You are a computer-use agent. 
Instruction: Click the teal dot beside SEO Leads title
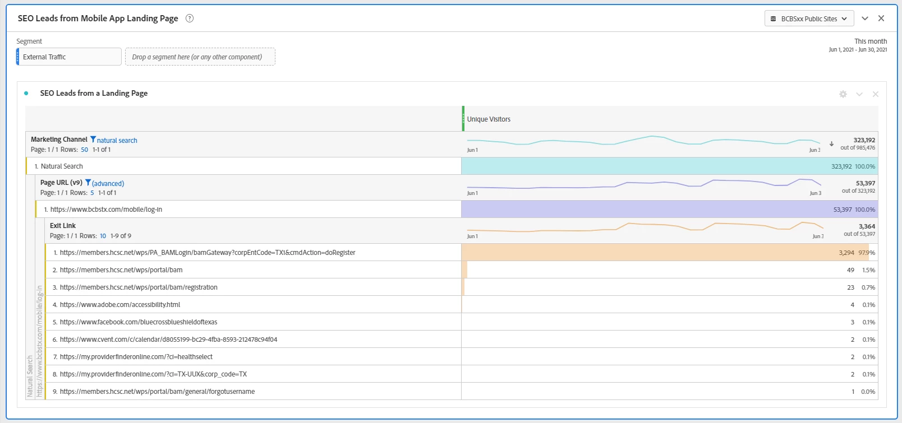point(26,94)
